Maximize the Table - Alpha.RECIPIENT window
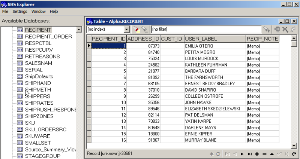This screenshot has height=159, width=300. click(287, 21)
